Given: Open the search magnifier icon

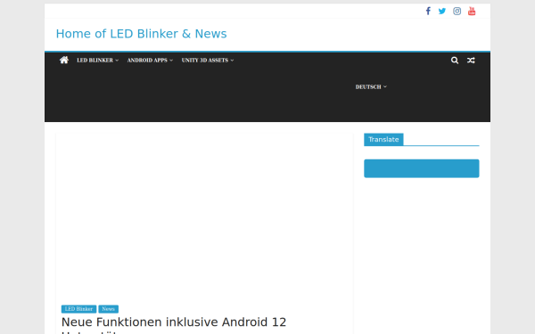Looking at the screenshot, I should (x=455, y=61).
